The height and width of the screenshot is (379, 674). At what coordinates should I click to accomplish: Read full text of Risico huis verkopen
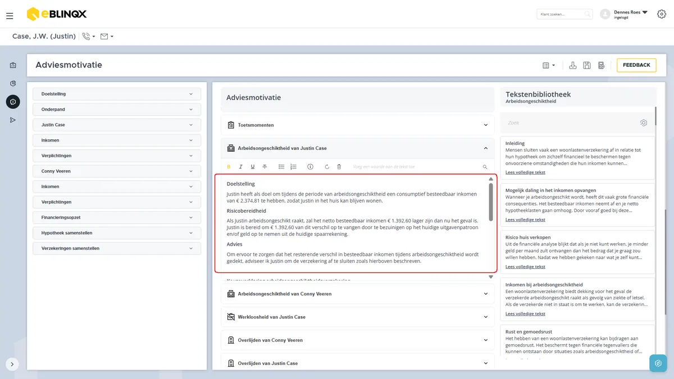525,267
